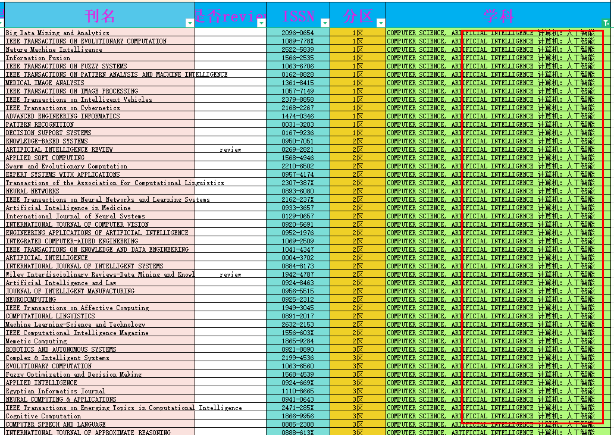Select the 'Memetic Computing' journal cell
Image resolution: width=614 pixels, height=435 pixels.
99,341
